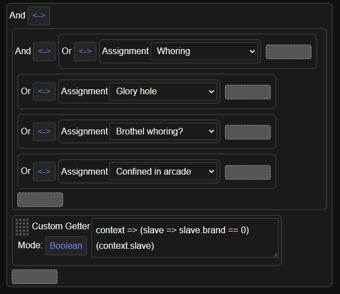Click the <-> button beside Whoring's Or

[x=85, y=51]
